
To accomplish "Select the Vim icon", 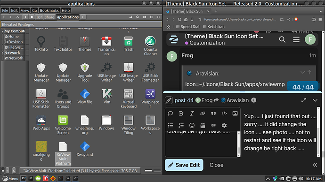I will (x=106, y=94).
